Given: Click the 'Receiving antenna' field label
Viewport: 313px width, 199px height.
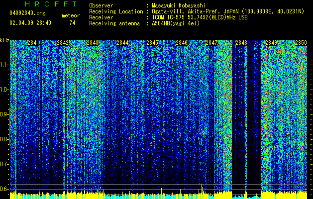Looking at the screenshot, I should [114, 23].
